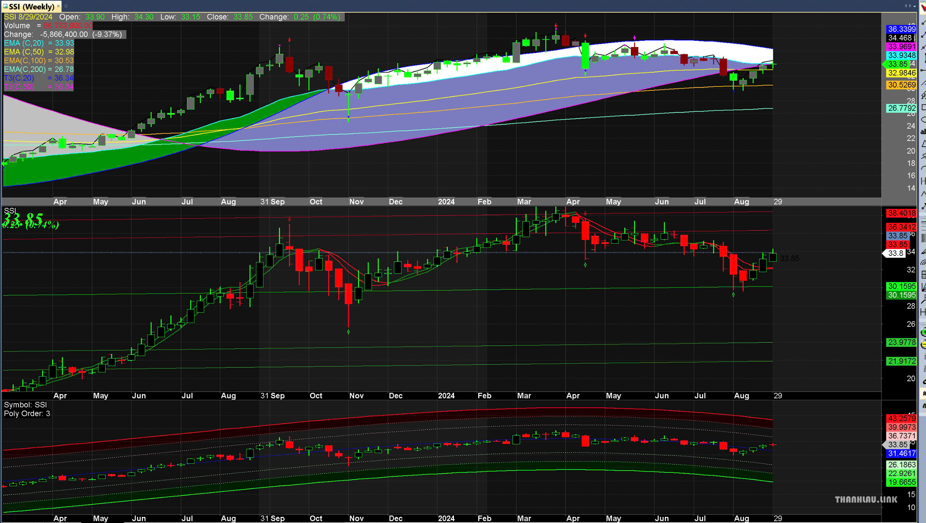Click the orange 30.5269 price label
This screenshot has height=523, width=926.
pyautogui.click(x=902, y=85)
